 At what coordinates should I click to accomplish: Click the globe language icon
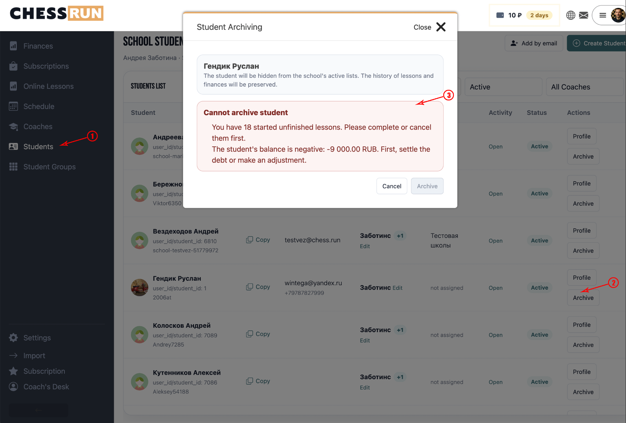pos(570,15)
